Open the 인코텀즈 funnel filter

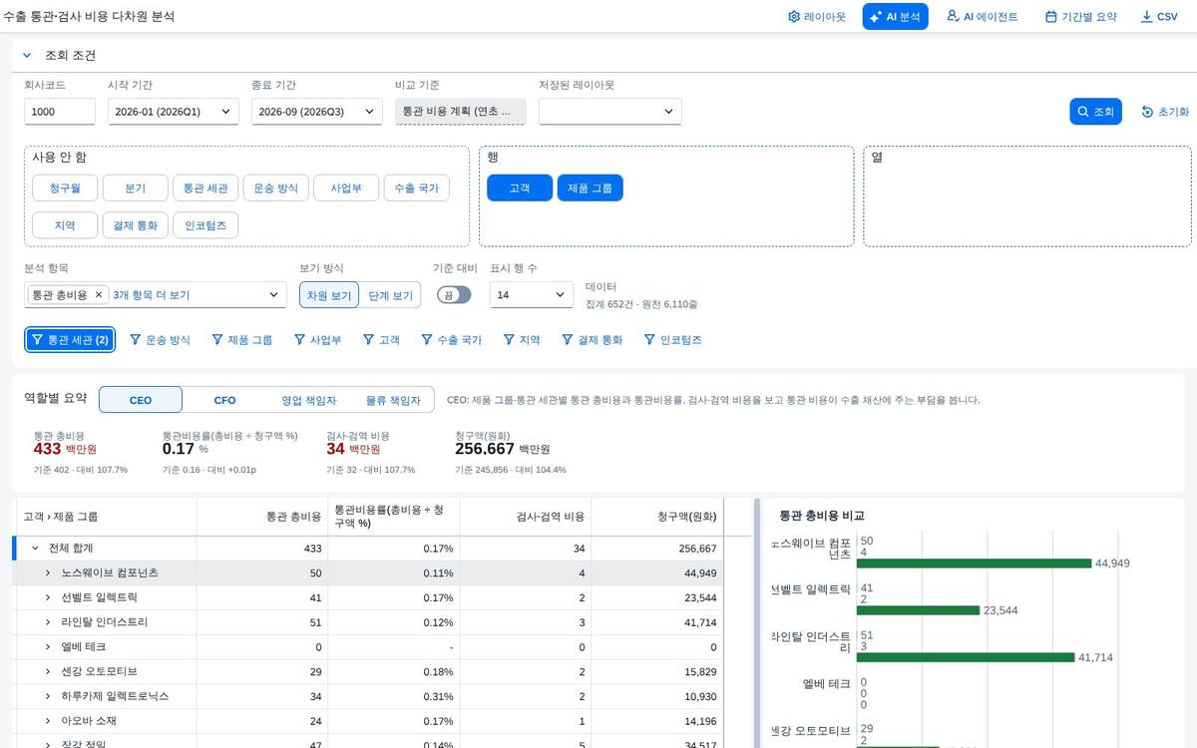tap(673, 340)
